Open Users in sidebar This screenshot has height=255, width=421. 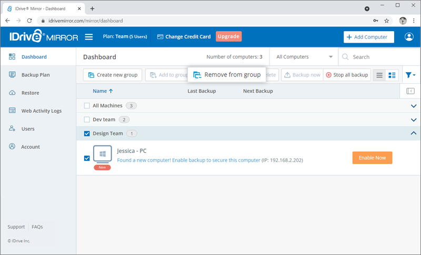[x=38, y=129]
